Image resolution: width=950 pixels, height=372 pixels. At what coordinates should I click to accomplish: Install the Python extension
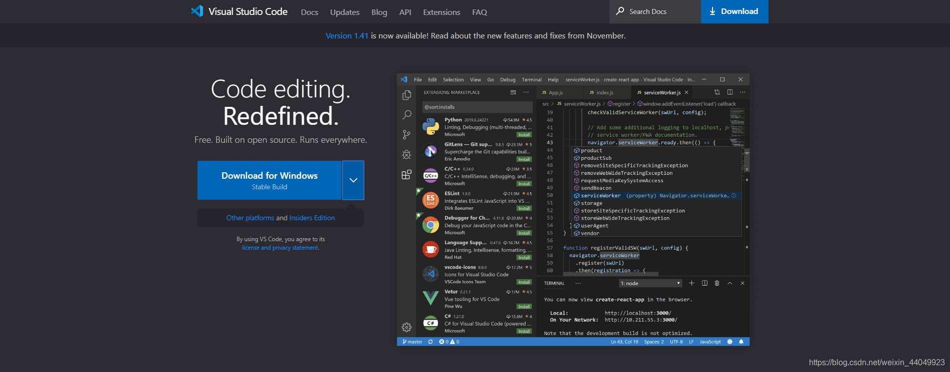[x=524, y=135]
